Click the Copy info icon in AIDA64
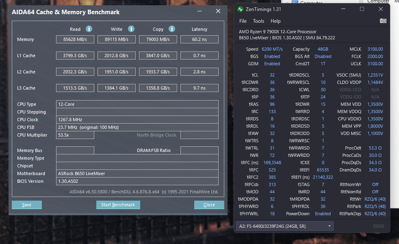 click(x=172, y=29)
